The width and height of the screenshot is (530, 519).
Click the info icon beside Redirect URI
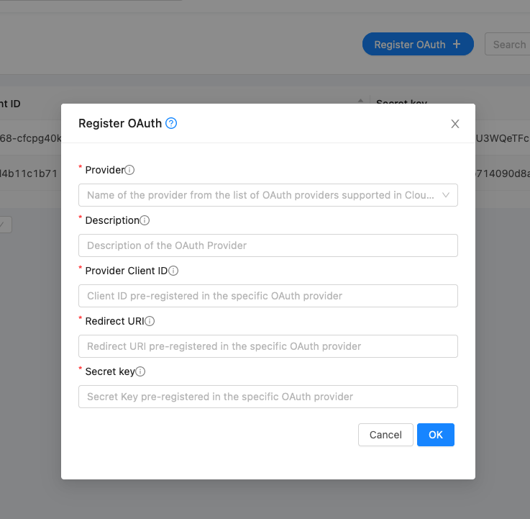(150, 321)
